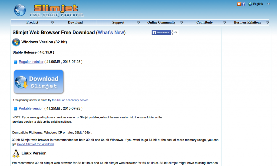Open 64-bit Slimjet for Windows link

click(36, 144)
